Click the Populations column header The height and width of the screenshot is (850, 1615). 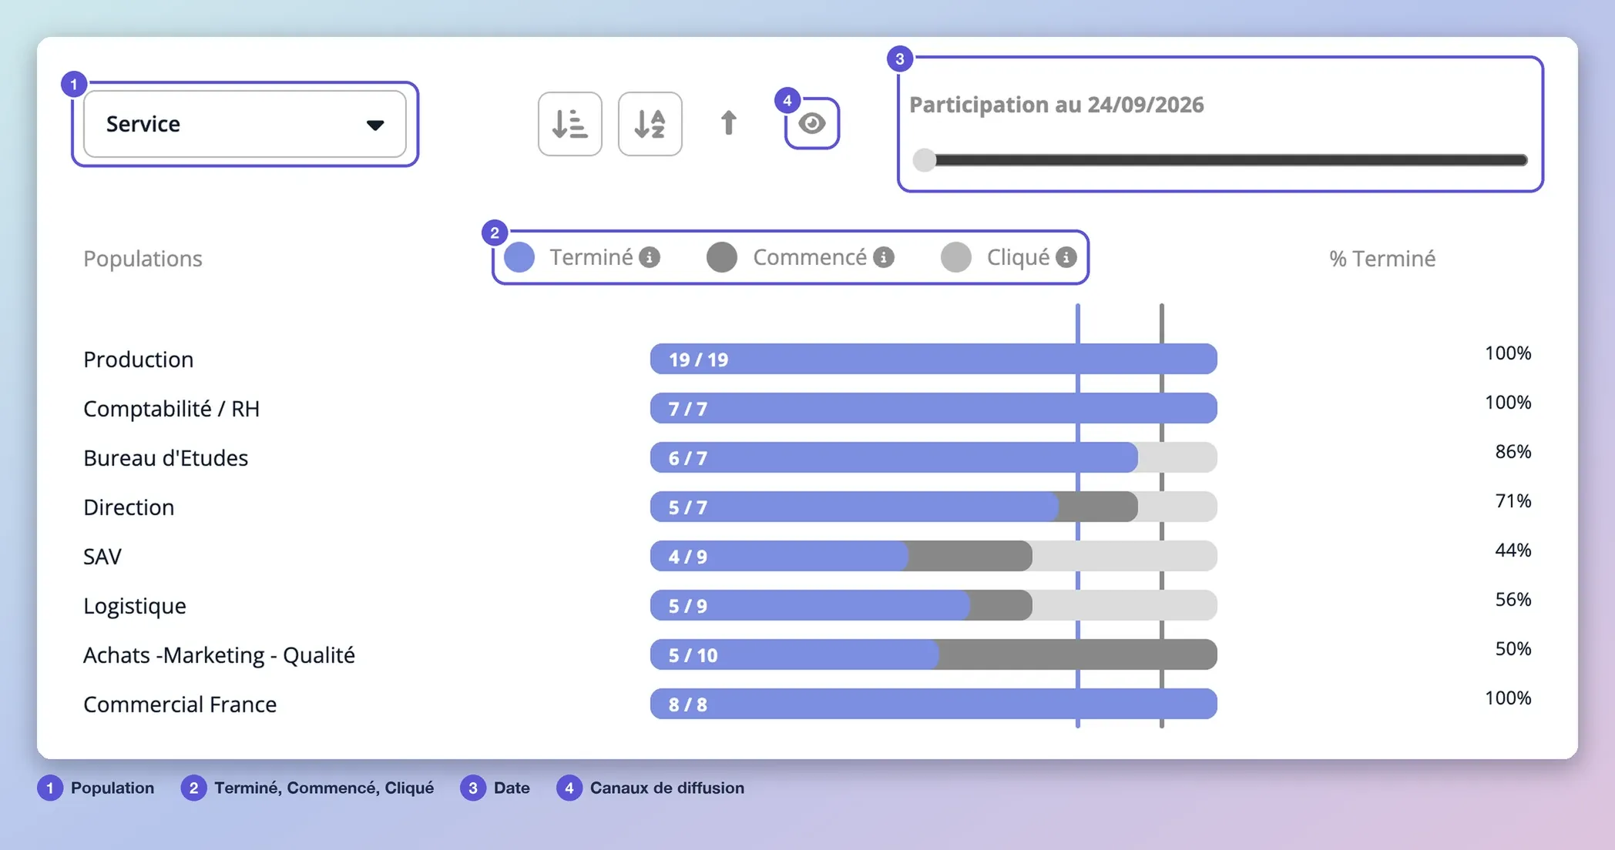[x=143, y=258]
